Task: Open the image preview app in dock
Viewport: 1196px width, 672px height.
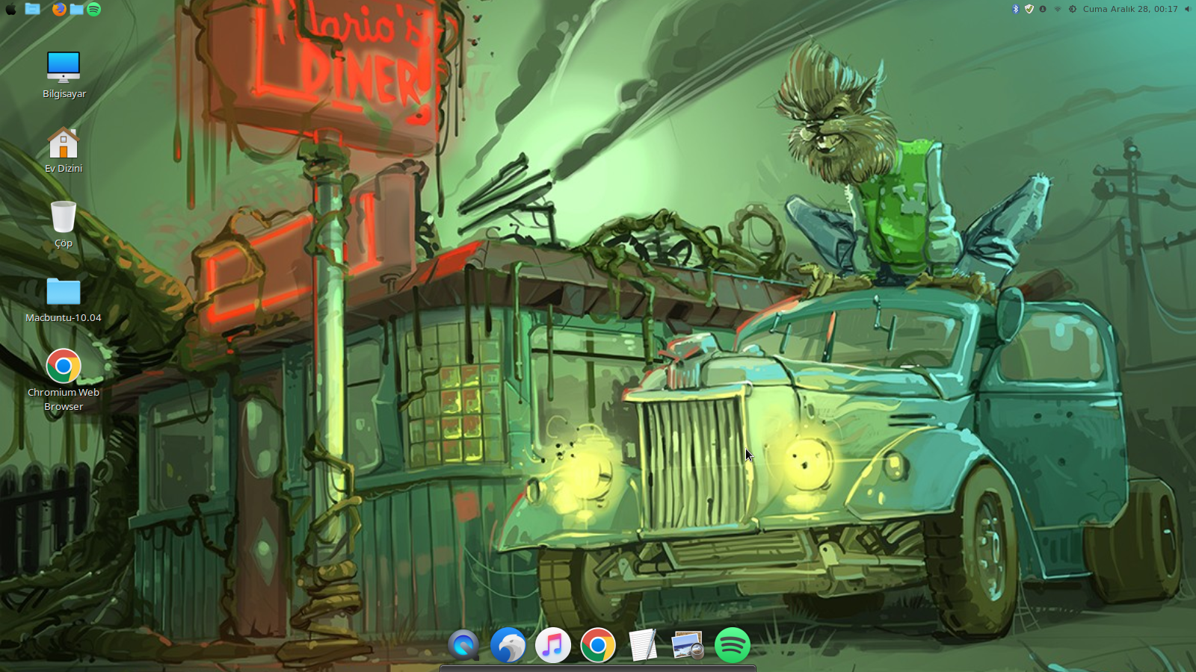Action: [688, 645]
